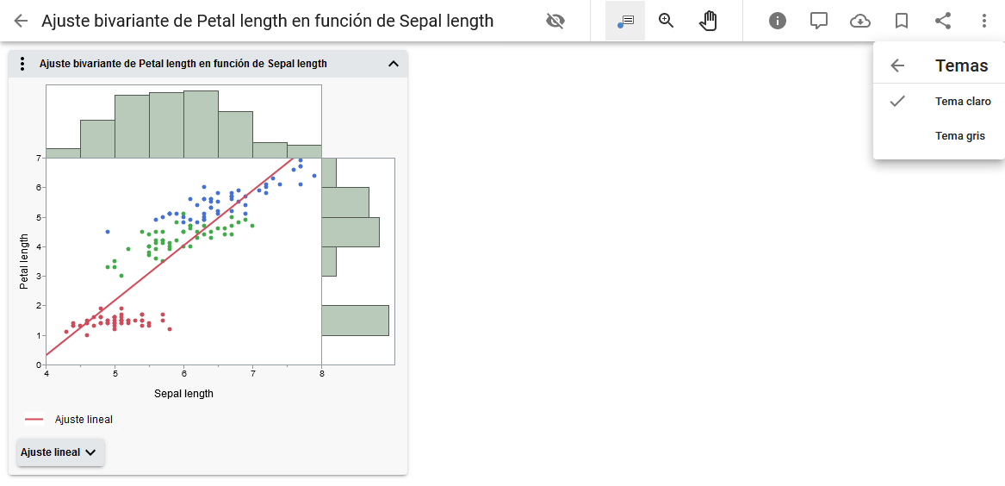Click the tallest Sepal length histogram bar

click(x=201, y=123)
